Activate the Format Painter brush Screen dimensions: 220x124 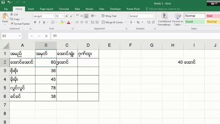(20, 24)
